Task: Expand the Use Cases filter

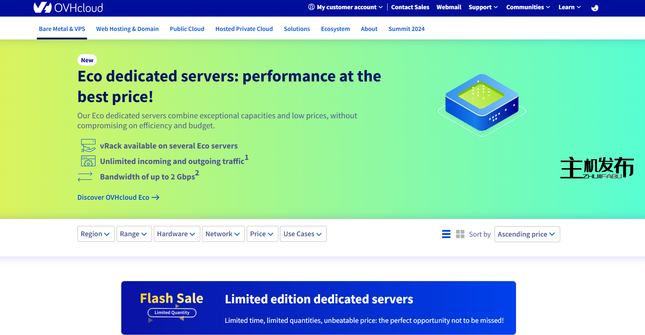Action: point(303,234)
